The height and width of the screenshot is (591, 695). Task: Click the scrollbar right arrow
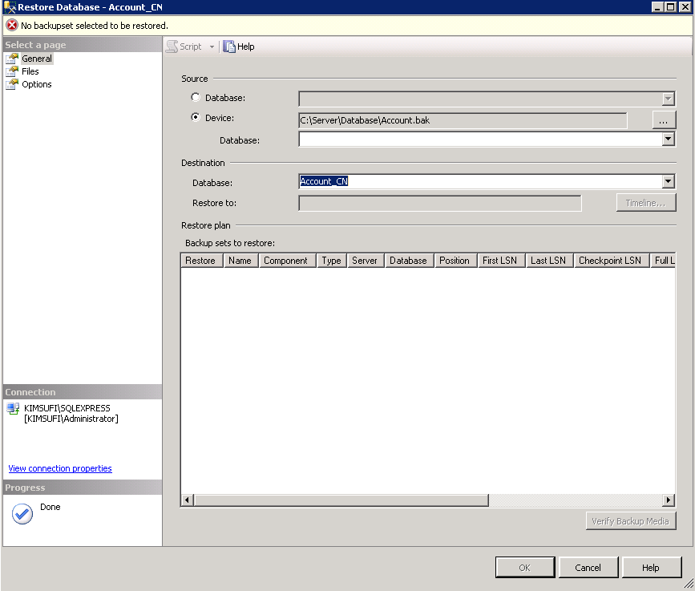[668, 500]
